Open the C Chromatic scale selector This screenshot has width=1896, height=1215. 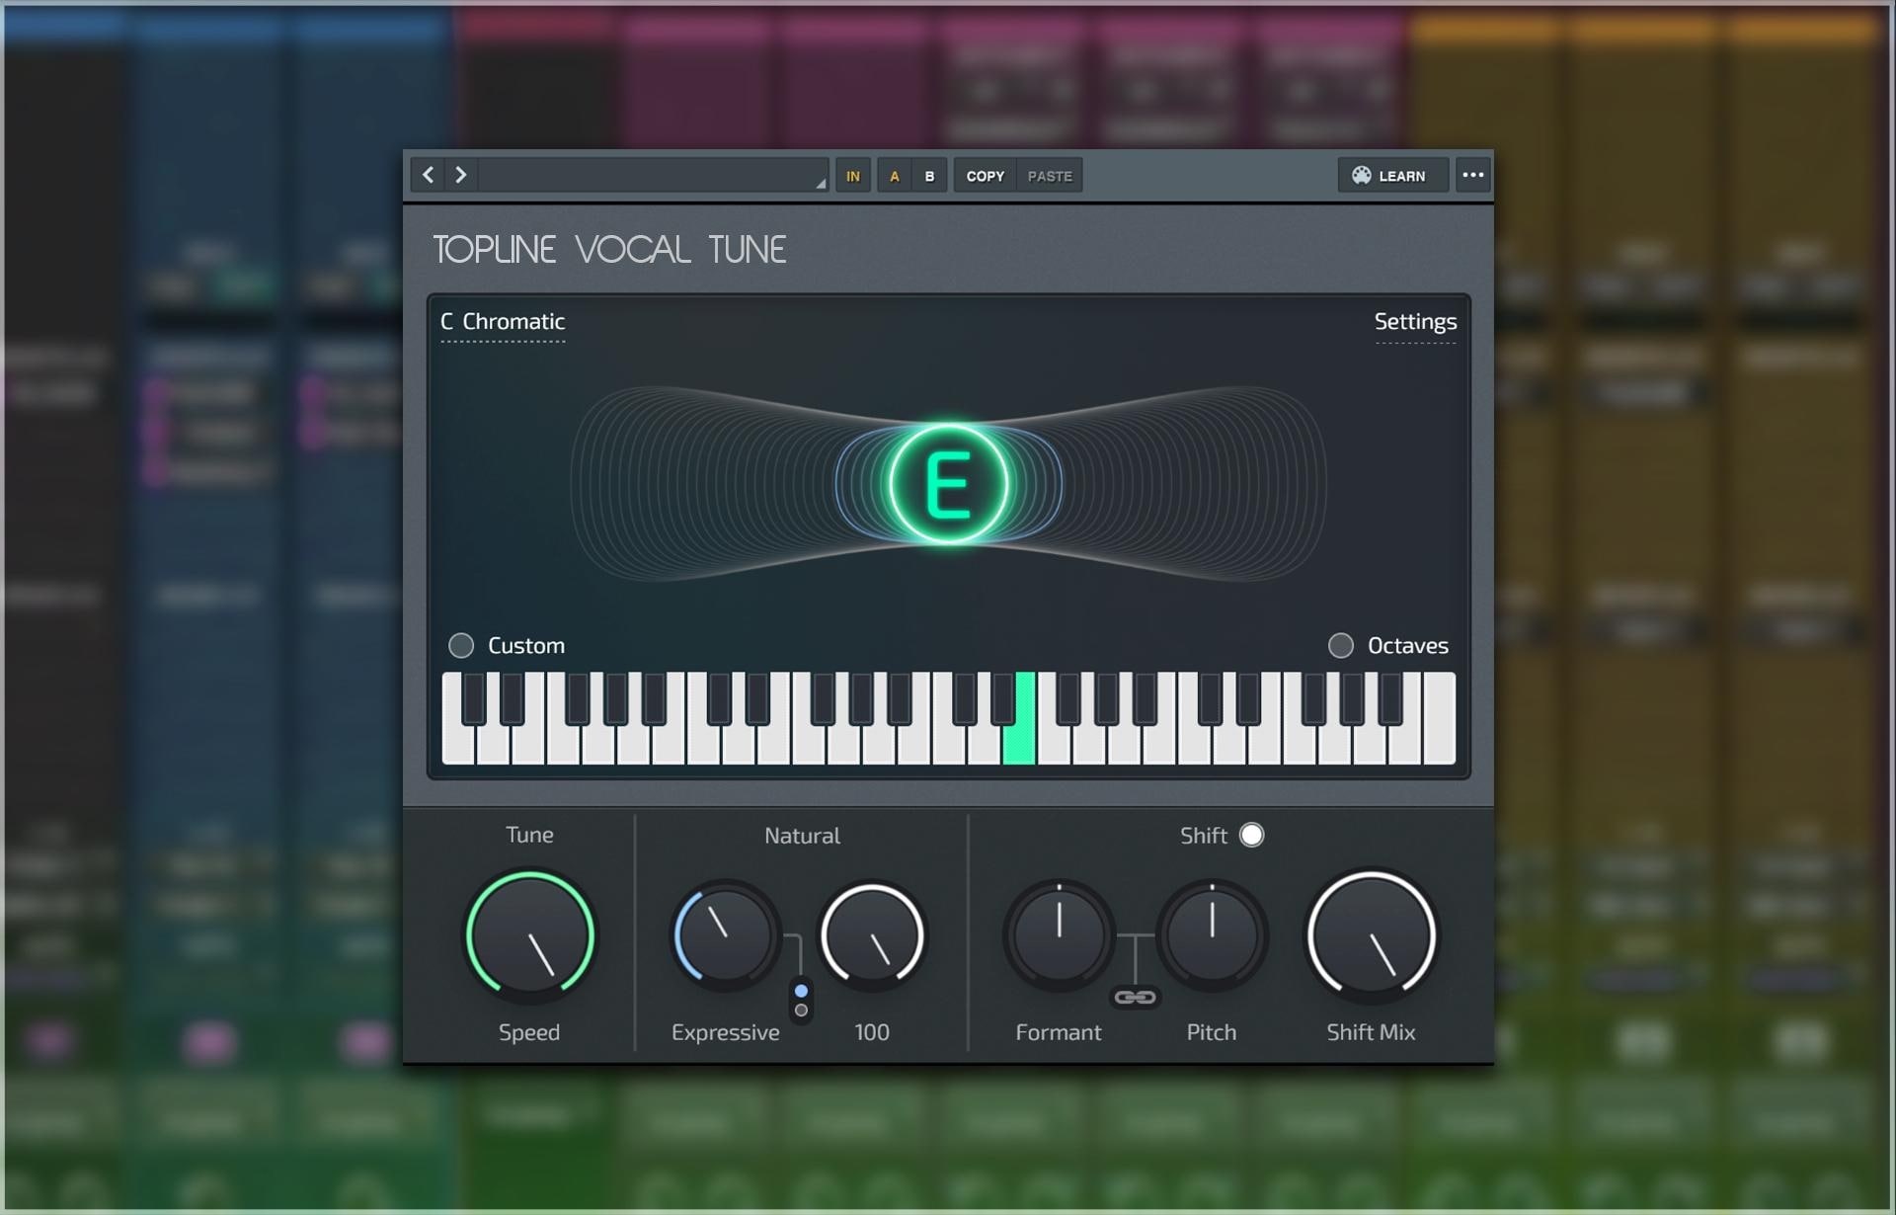pos(503,322)
